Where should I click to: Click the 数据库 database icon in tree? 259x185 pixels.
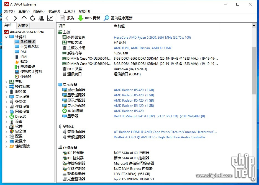[12, 141]
